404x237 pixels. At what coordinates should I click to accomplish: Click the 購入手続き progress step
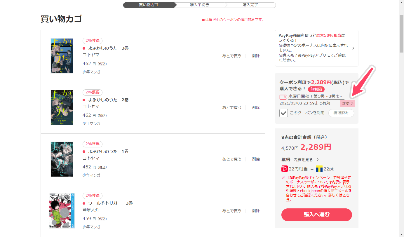[199, 5]
